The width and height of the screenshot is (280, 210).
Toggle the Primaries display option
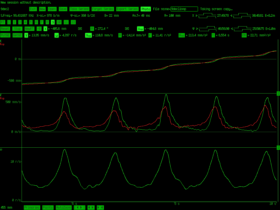[x=32, y=208]
